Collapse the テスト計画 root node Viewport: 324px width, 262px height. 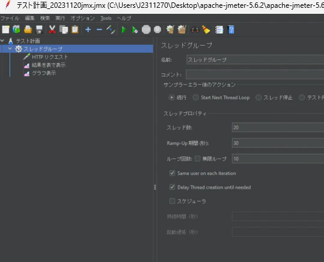click(x=2, y=41)
